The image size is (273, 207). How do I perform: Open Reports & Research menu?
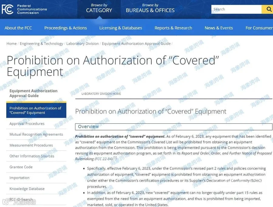tap(173, 28)
